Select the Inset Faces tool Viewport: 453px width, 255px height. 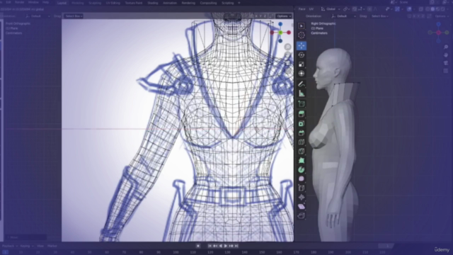click(302, 124)
